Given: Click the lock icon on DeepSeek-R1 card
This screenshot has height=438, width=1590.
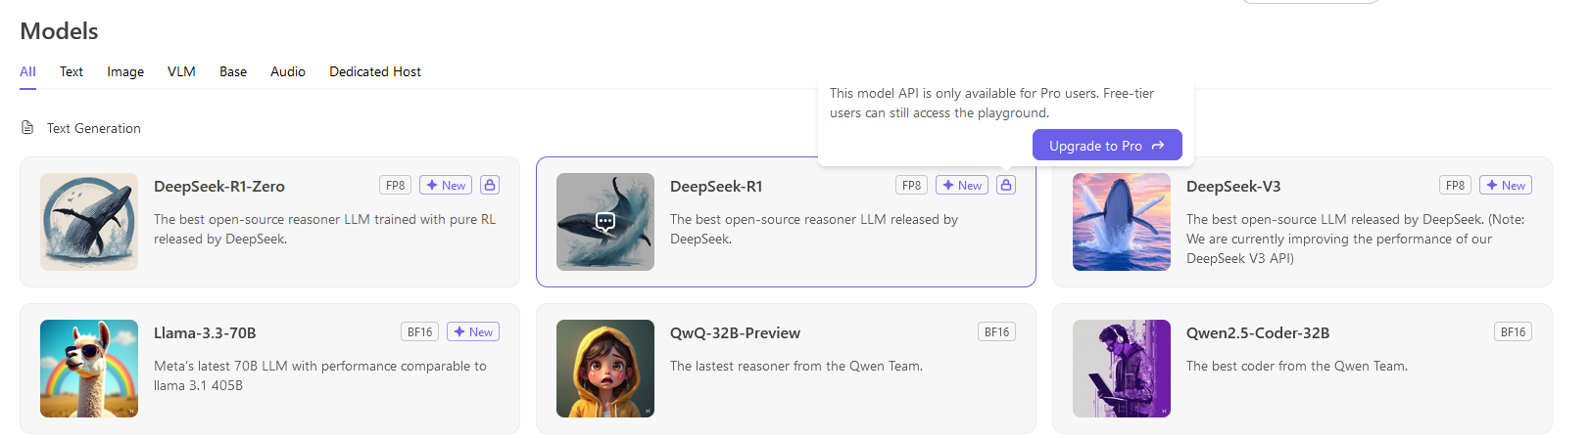Looking at the screenshot, I should 1006,185.
